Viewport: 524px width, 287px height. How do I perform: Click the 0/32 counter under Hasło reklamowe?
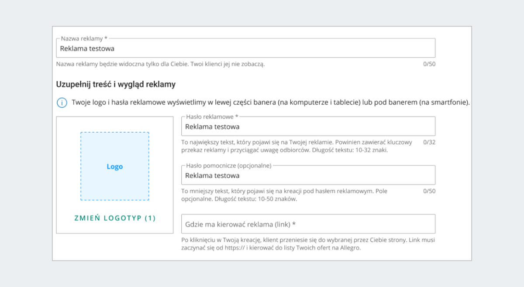pos(429,142)
